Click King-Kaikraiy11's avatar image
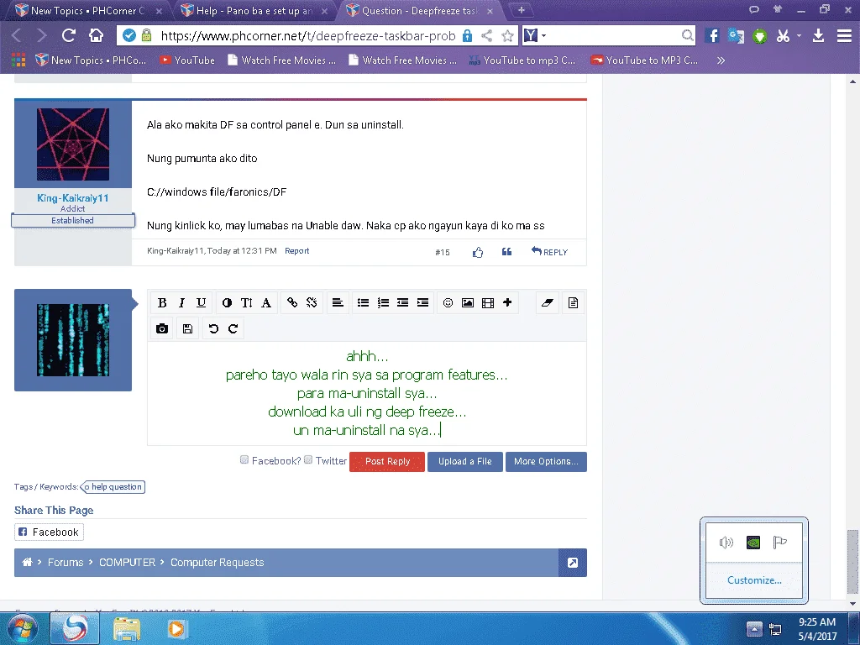Image resolution: width=860 pixels, height=645 pixels. point(73,144)
